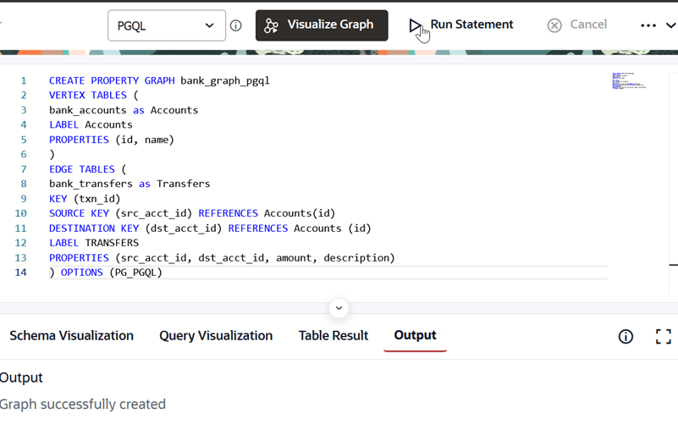
Task: Click 'bank_accounts' text on line 3
Action: pyautogui.click(x=88, y=110)
